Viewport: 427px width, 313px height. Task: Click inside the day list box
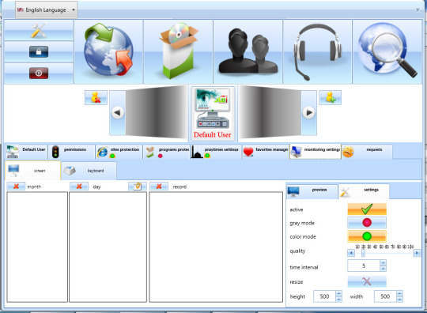pos(108,247)
